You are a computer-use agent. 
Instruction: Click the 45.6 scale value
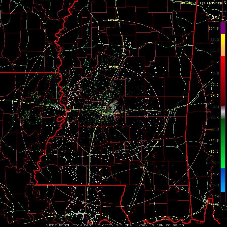(215, 73)
